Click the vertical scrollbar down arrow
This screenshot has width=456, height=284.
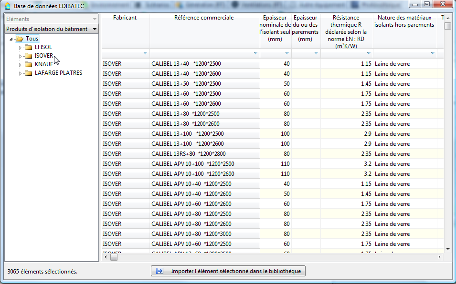click(448, 249)
